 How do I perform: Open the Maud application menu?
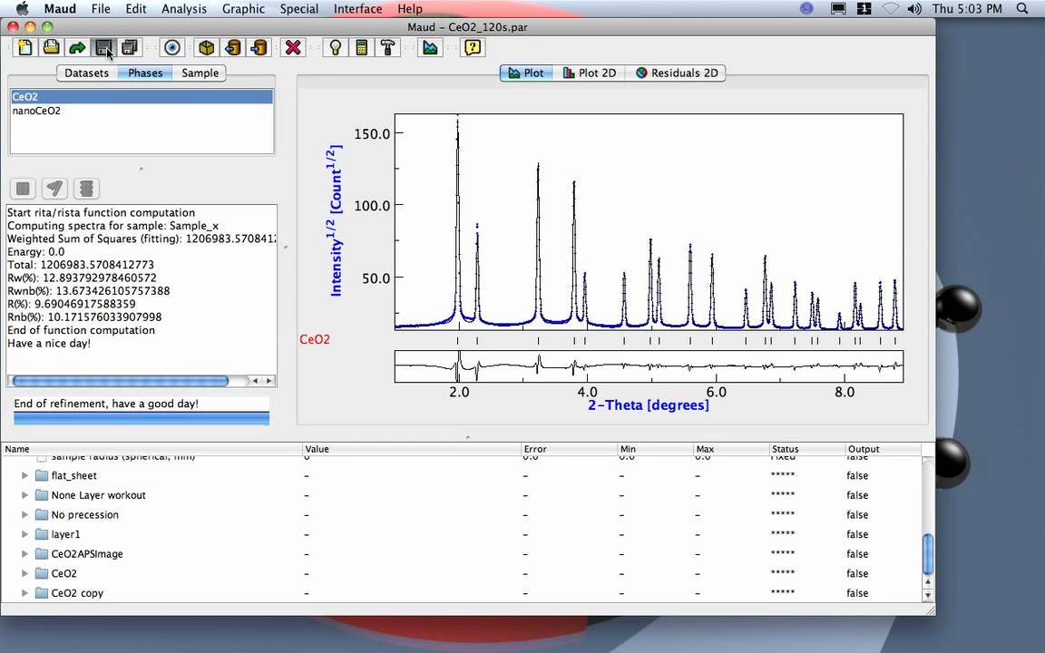pos(60,9)
